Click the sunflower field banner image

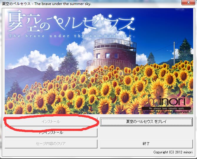point(99,61)
